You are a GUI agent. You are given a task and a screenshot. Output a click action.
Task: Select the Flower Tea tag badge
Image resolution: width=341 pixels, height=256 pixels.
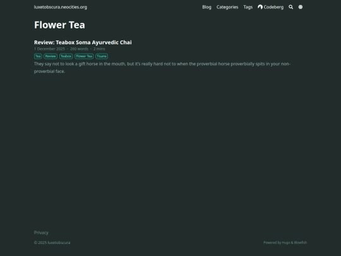(x=84, y=56)
